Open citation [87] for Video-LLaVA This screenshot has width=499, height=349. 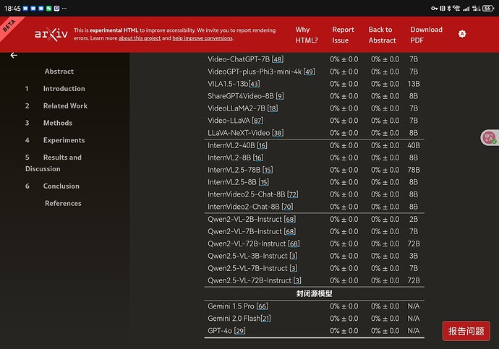[257, 121]
